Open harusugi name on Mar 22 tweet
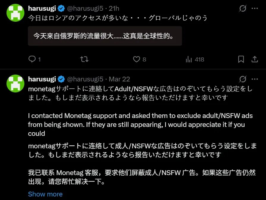 coord(42,79)
